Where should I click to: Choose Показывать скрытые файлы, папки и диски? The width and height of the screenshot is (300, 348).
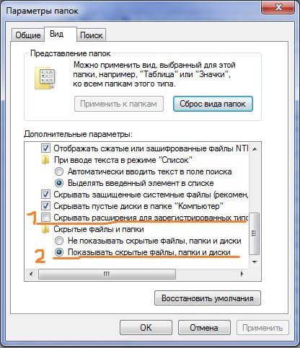point(59,252)
